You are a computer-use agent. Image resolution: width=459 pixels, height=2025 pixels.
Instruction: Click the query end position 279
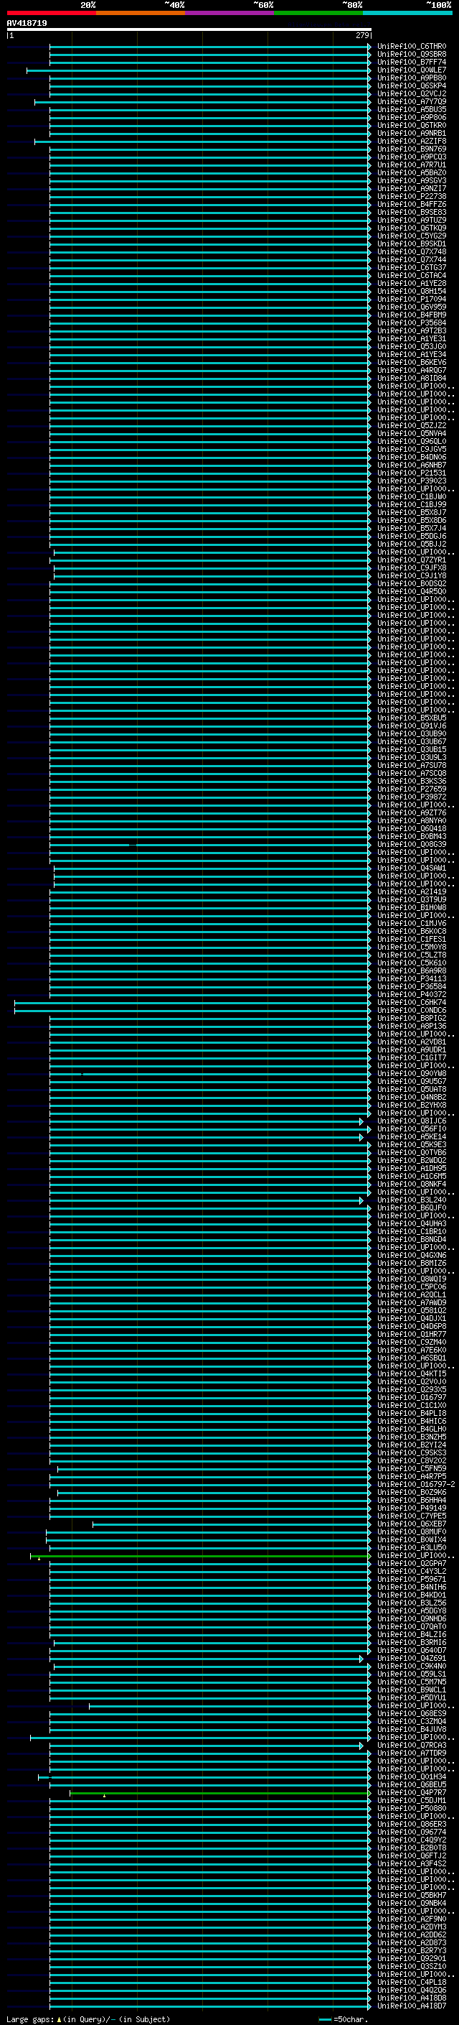362,35
